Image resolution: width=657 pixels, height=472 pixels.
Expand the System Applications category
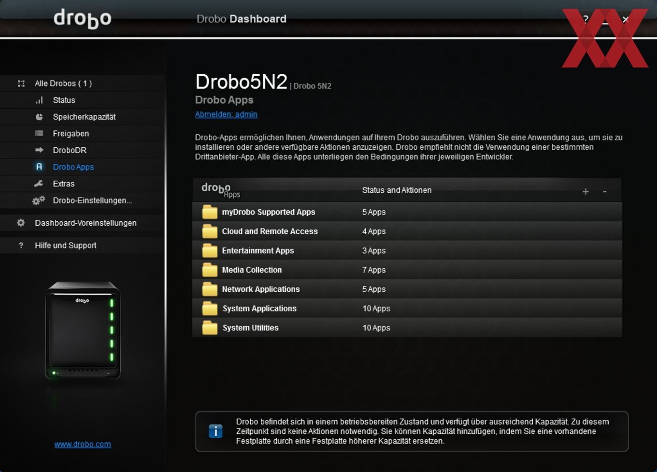point(407,309)
